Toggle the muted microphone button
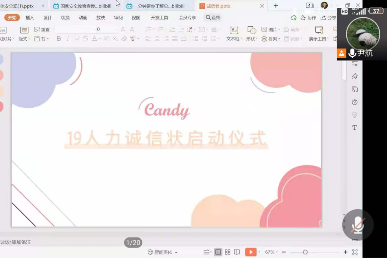 [x=358, y=225]
